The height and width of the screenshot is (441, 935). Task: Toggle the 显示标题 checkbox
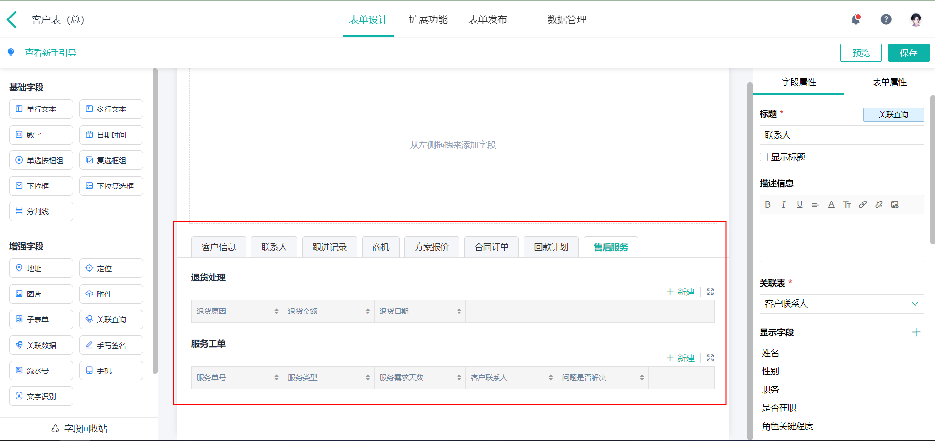[x=764, y=157]
